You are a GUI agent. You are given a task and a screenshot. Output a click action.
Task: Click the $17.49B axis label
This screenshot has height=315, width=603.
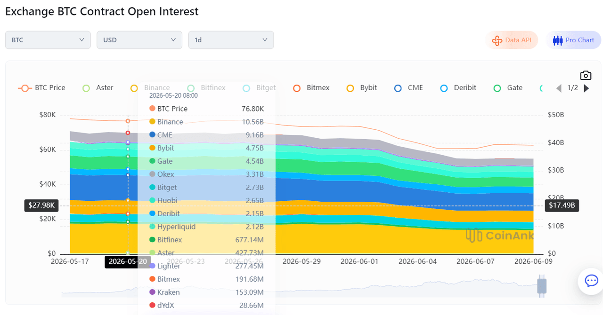pos(562,205)
